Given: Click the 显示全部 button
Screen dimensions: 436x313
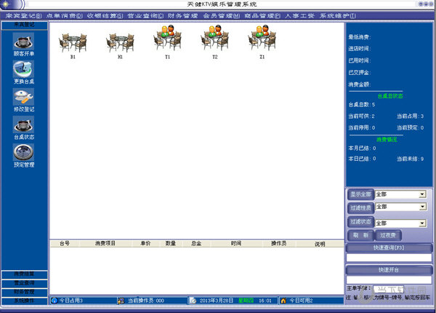Looking at the screenshot, I should pos(360,194).
